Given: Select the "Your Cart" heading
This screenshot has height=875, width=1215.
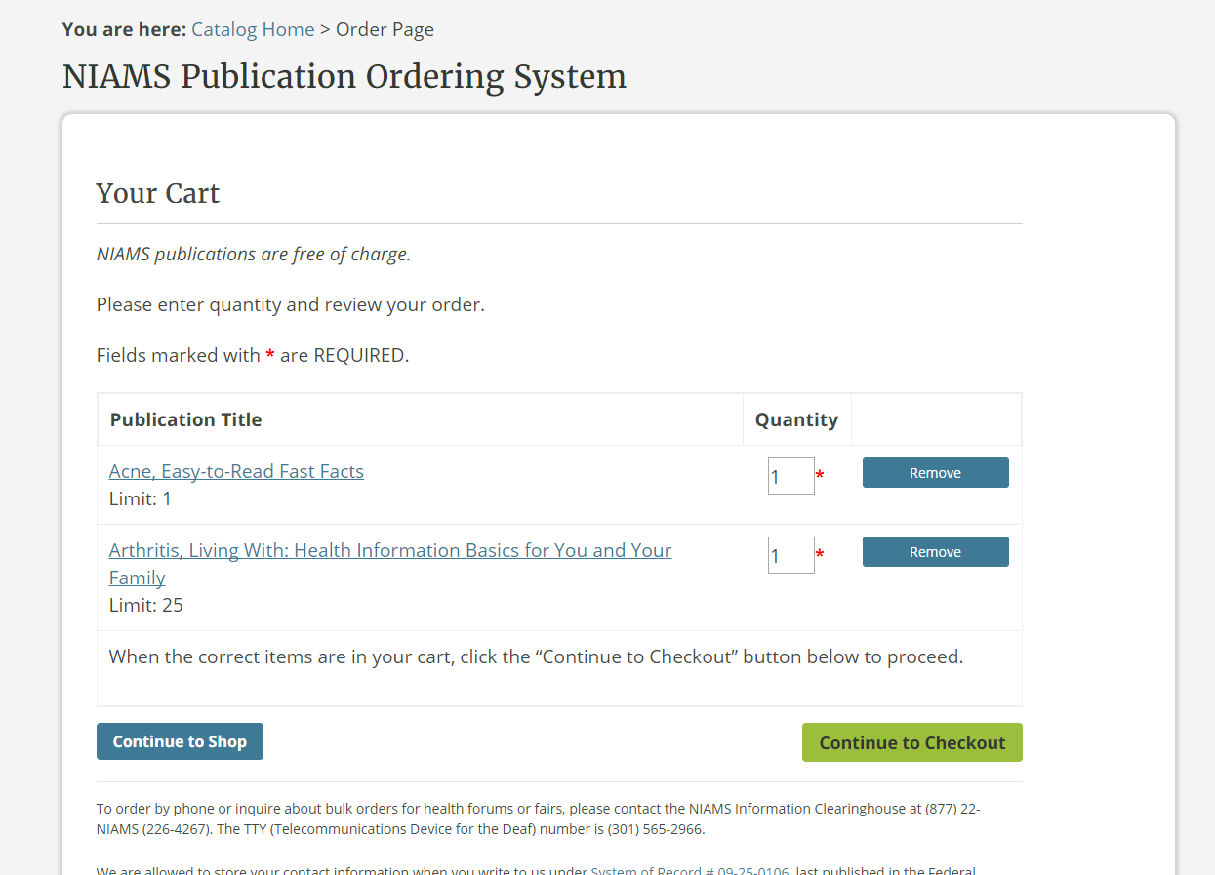Looking at the screenshot, I should coord(158,193).
